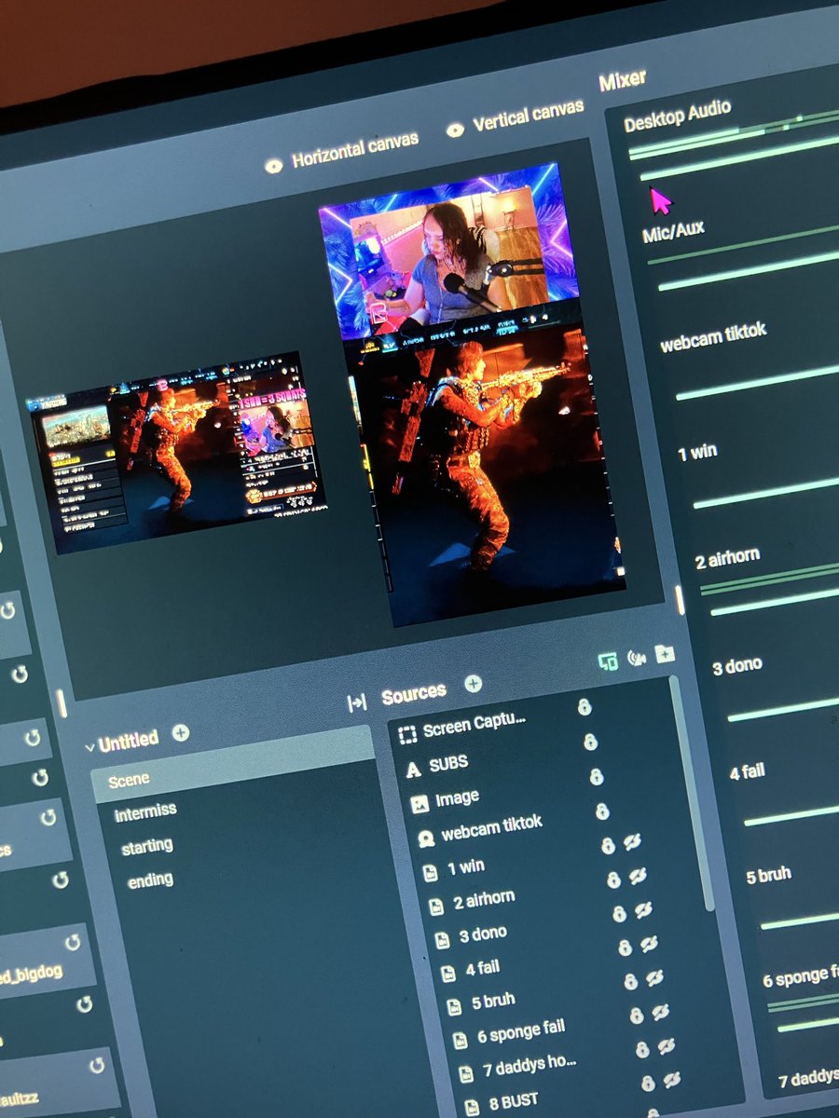The image size is (839, 1118).
Task: Adjust the webcam tiktok mixer volume slider
Action: click(x=757, y=381)
